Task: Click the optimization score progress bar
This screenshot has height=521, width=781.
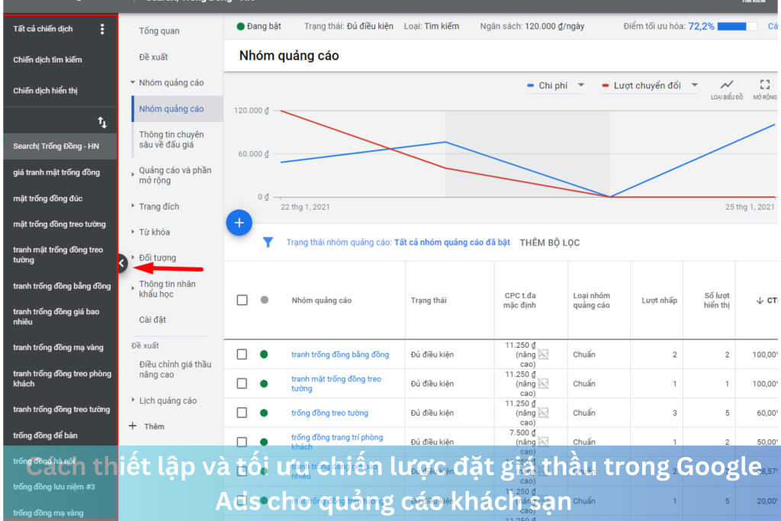Action: pos(738,27)
